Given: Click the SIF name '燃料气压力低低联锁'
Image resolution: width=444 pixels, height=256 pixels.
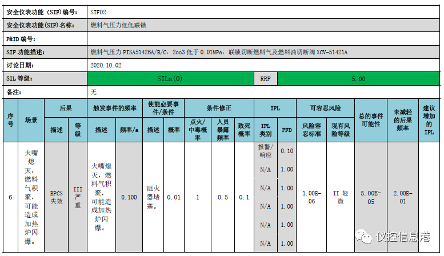Looking at the screenshot, I should 118,25.
